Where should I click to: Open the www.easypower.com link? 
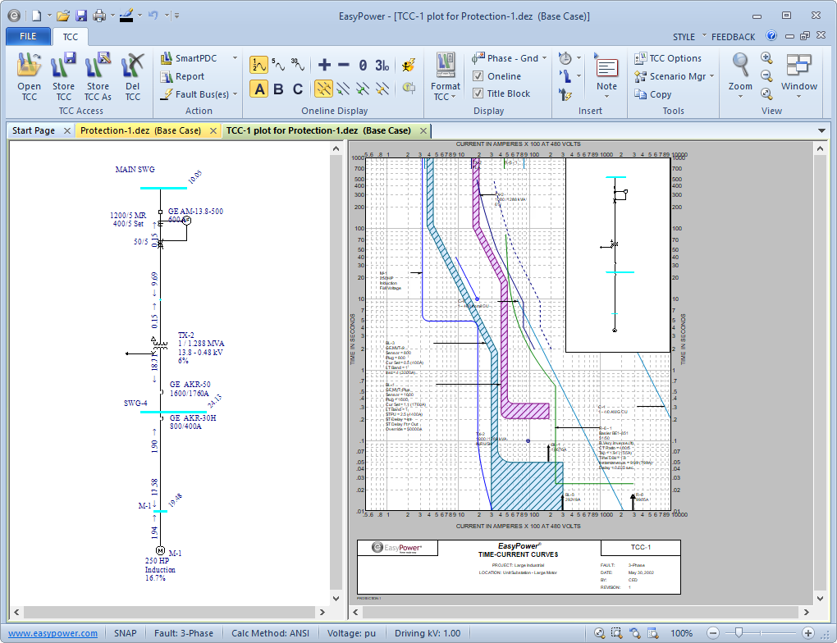click(53, 633)
